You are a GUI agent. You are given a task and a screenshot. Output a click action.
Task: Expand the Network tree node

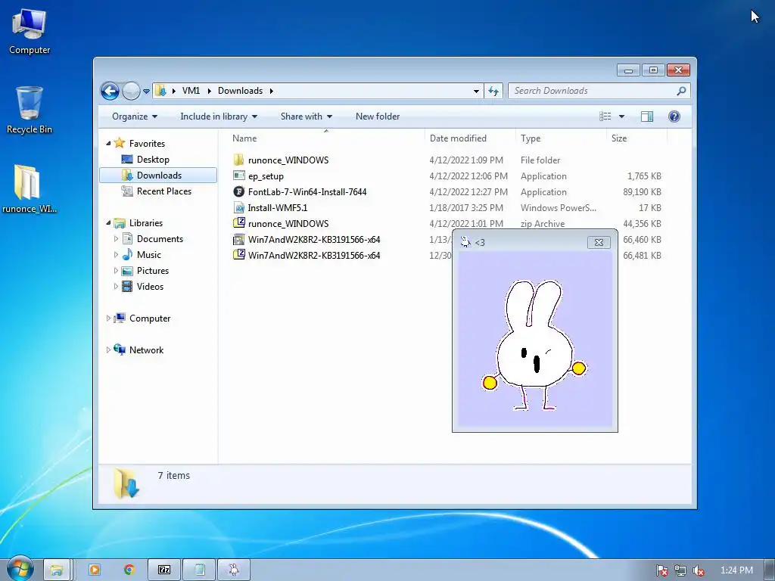click(109, 350)
